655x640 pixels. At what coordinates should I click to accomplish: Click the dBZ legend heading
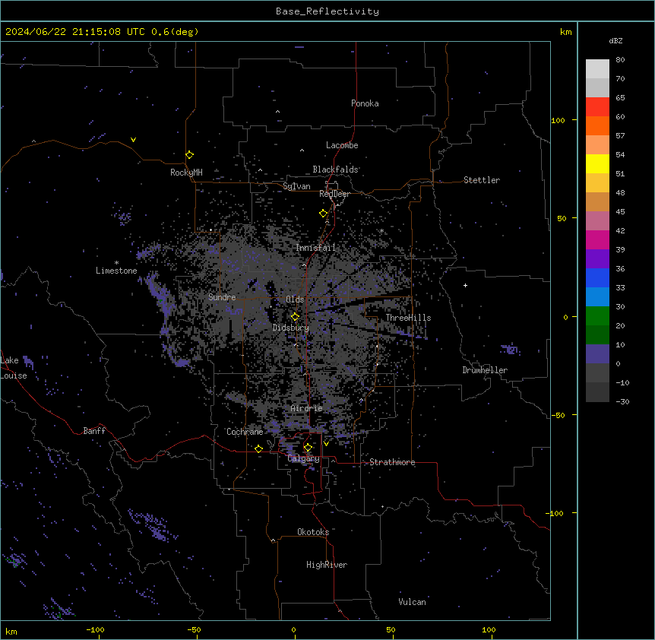click(x=615, y=41)
